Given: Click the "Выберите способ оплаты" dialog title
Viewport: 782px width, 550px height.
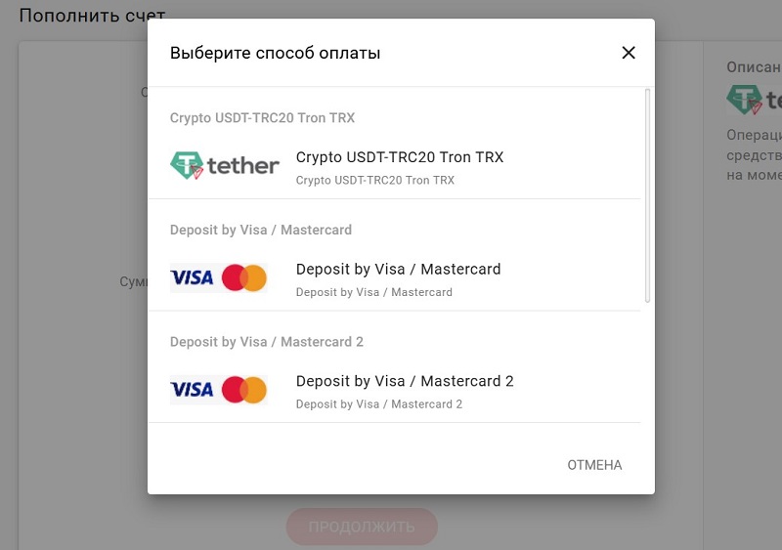Looking at the screenshot, I should 276,53.
